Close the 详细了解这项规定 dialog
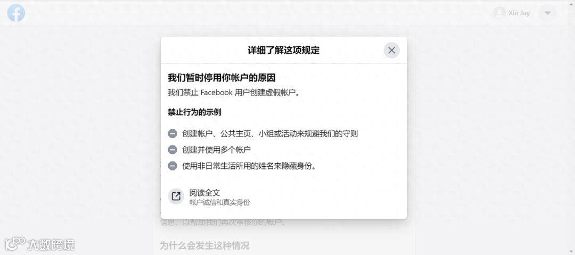575x255 pixels. [x=392, y=50]
